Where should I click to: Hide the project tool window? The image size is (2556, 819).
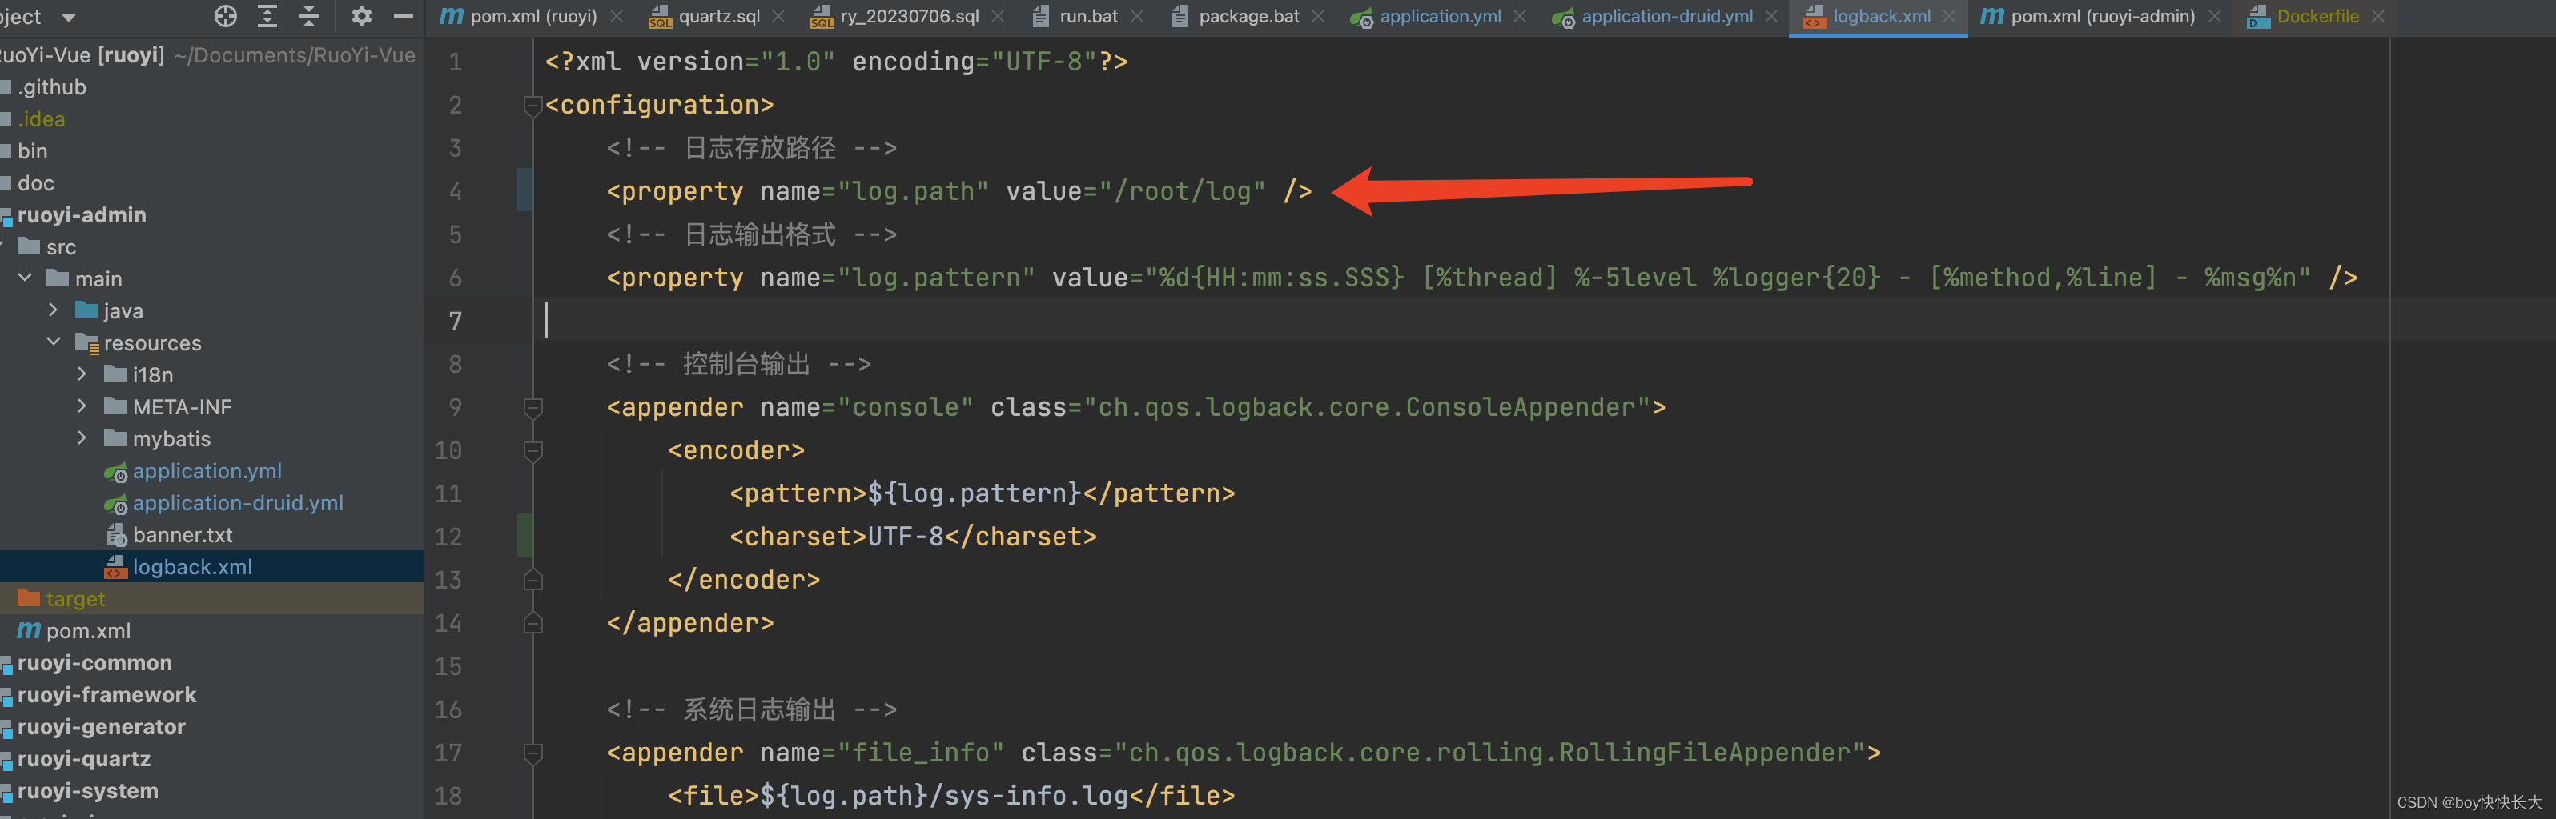(403, 16)
